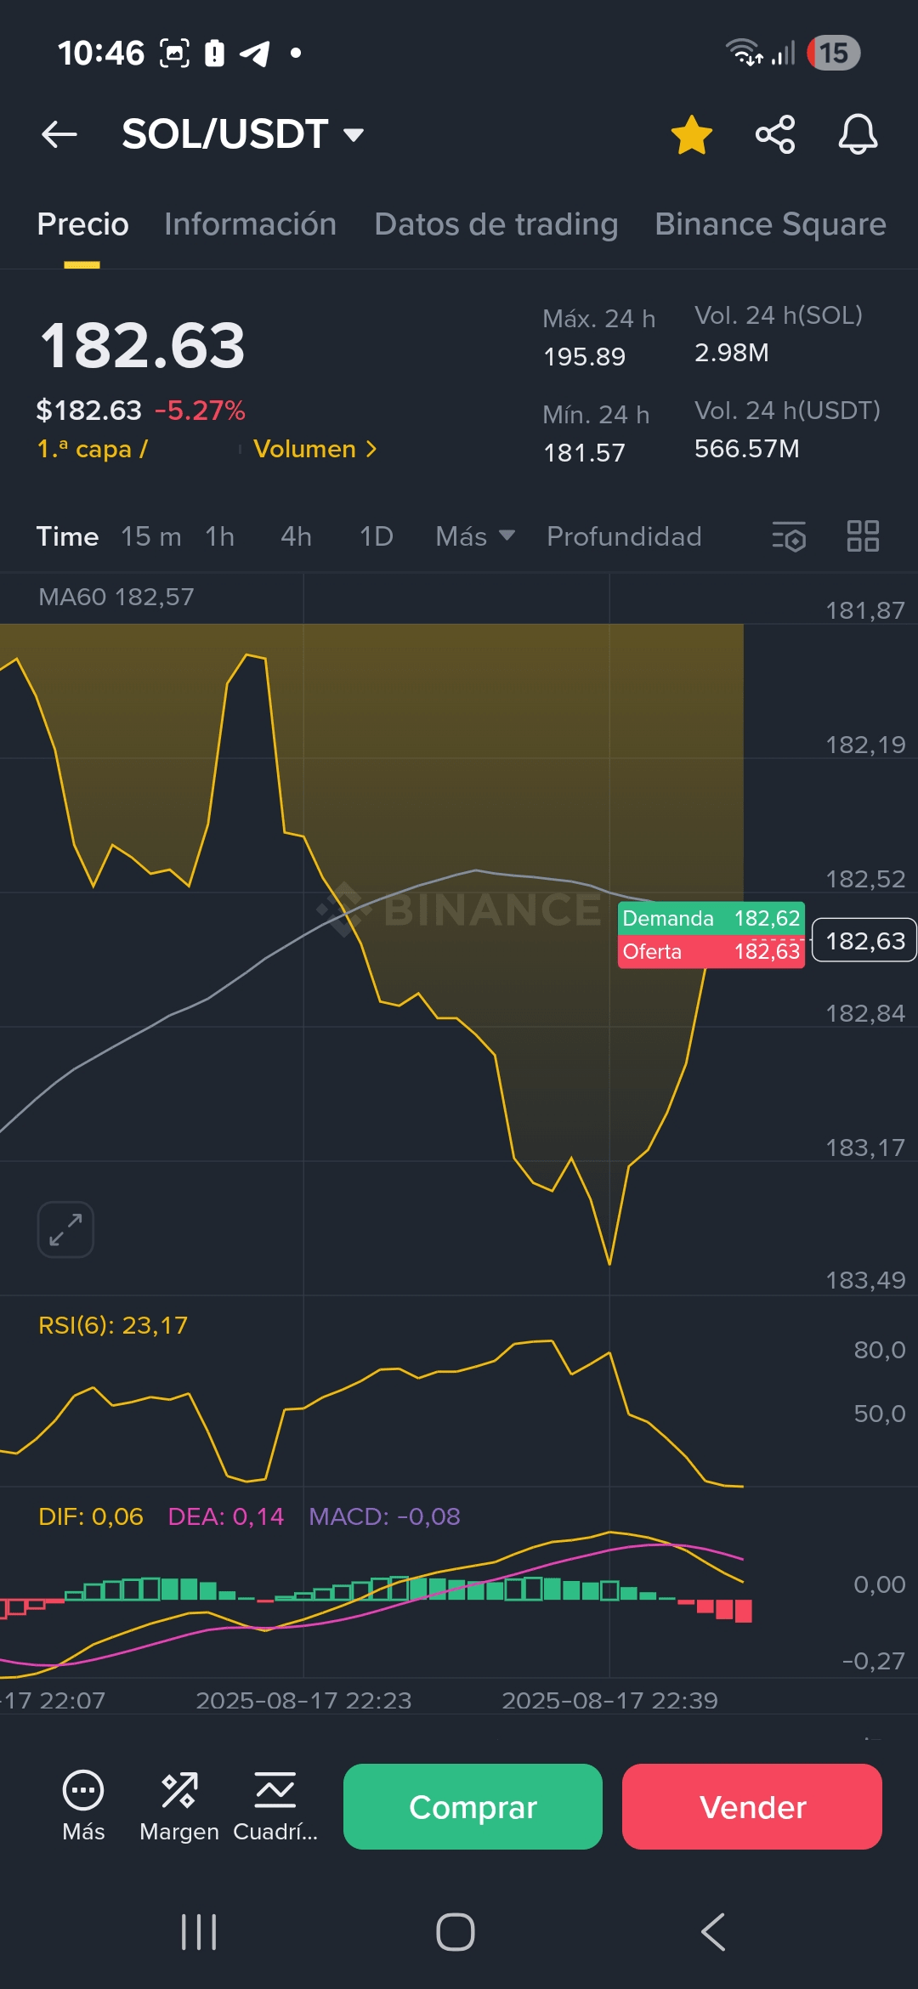Tap the battery indicator showing 15

click(833, 54)
